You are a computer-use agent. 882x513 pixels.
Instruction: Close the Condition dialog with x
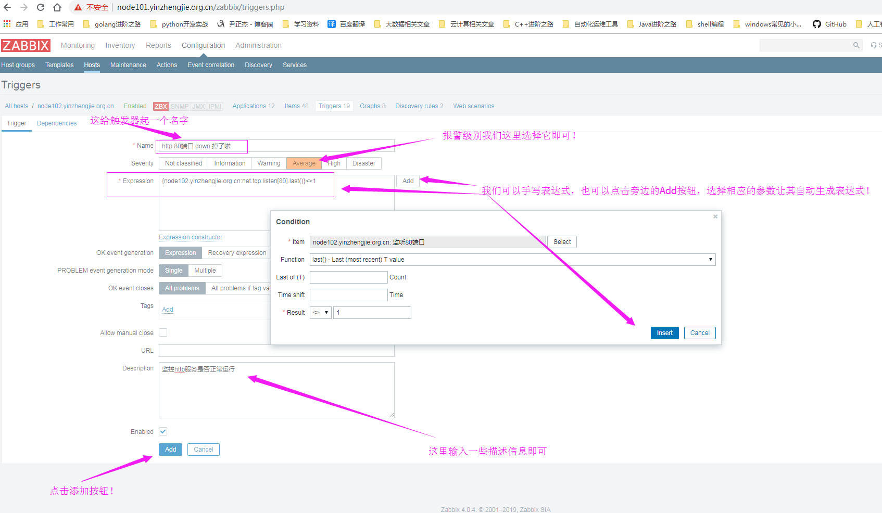715,216
